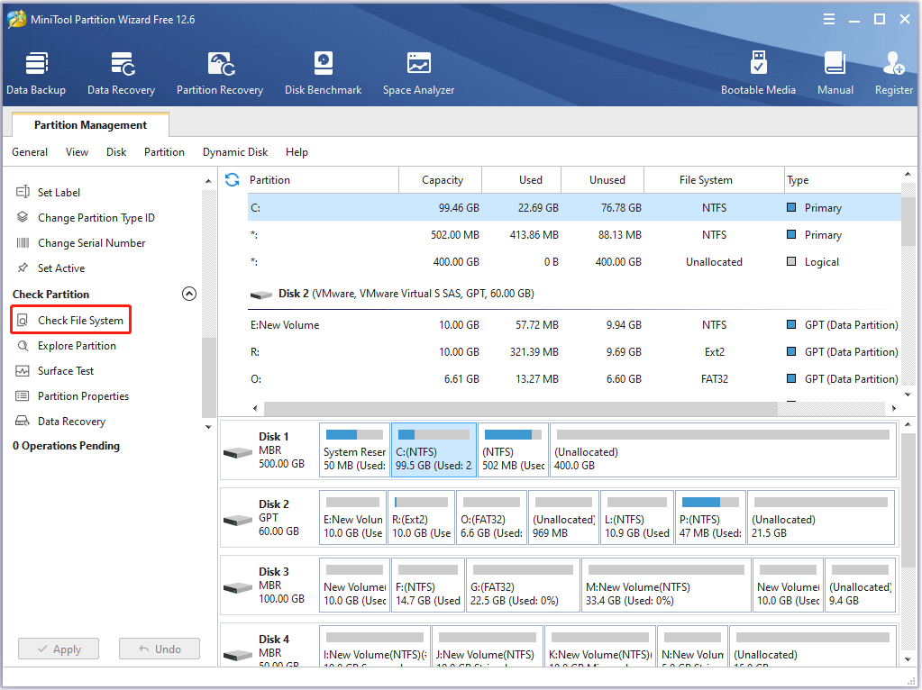The height and width of the screenshot is (690, 922).
Task: Click the Undo button
Action: (x=159, y=649)
